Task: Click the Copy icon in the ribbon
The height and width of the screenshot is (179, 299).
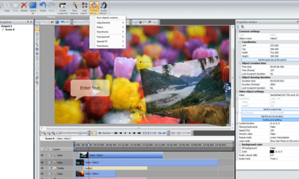Action: [x=7, y=7]
